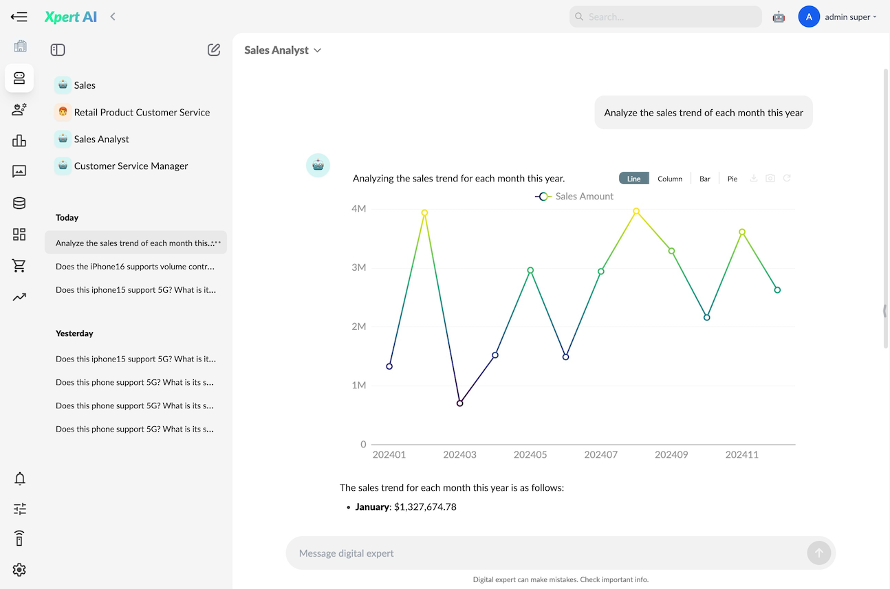Click the new conversation edit icon
This screenshot has width=890, height=589.
coord(214,49)
